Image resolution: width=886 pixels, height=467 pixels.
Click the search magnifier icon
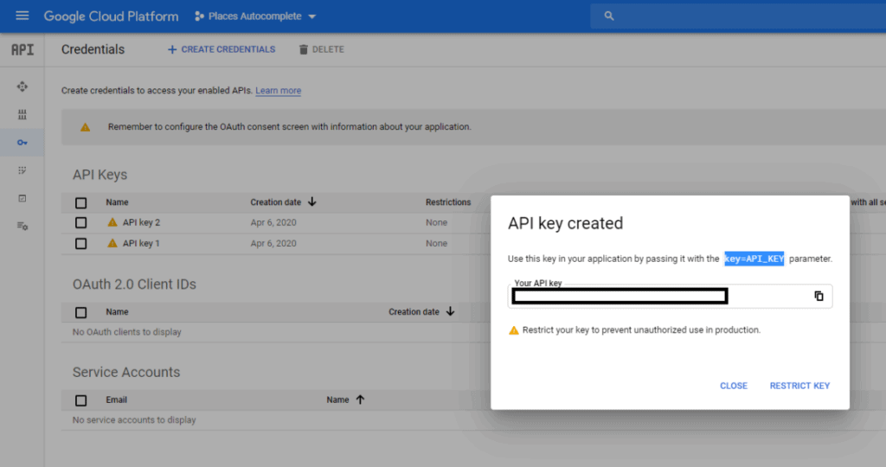609,16
